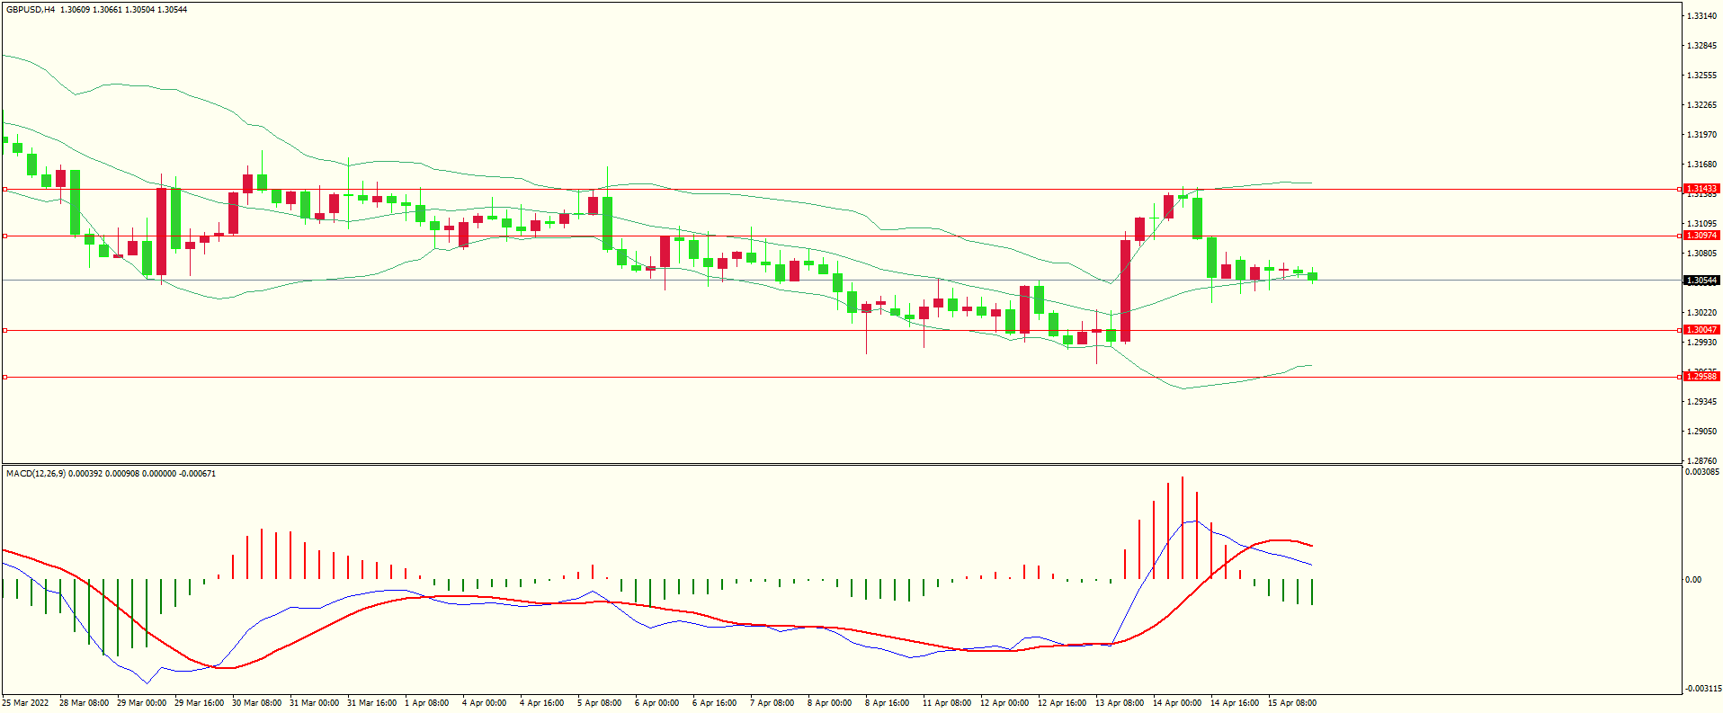1723x713 pixels.
Task: Click the 12 Apr 16:00 time label
Action: [1062, 703]
